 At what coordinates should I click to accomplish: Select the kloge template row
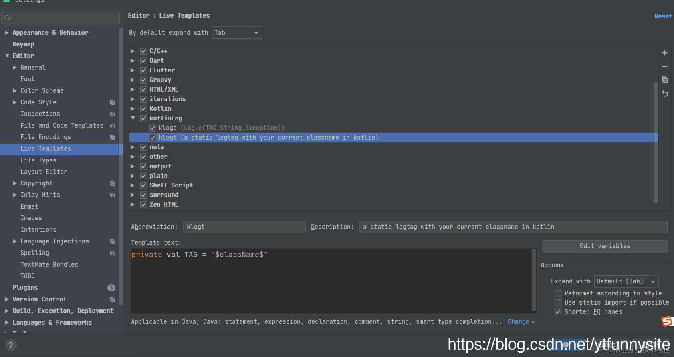point(394,128)
